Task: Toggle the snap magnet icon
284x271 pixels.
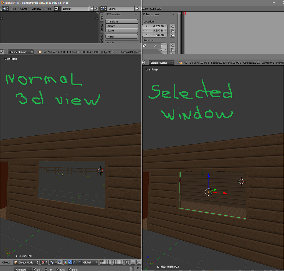Action: (x=139, y=262)
